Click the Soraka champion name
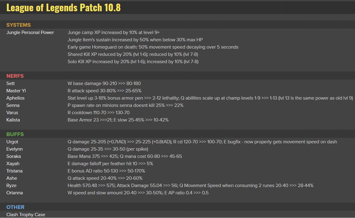Screen dimensions: 355x218 14,156
